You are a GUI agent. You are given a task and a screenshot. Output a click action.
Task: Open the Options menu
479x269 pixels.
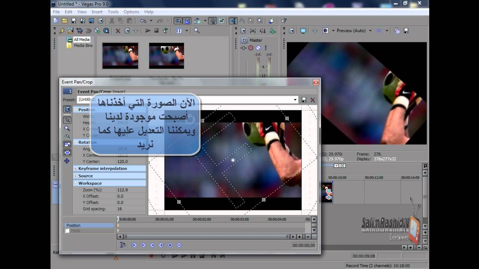tap(131, 12)
